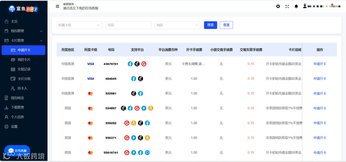Click the last platform icon in row 55616741

[147, 153]
